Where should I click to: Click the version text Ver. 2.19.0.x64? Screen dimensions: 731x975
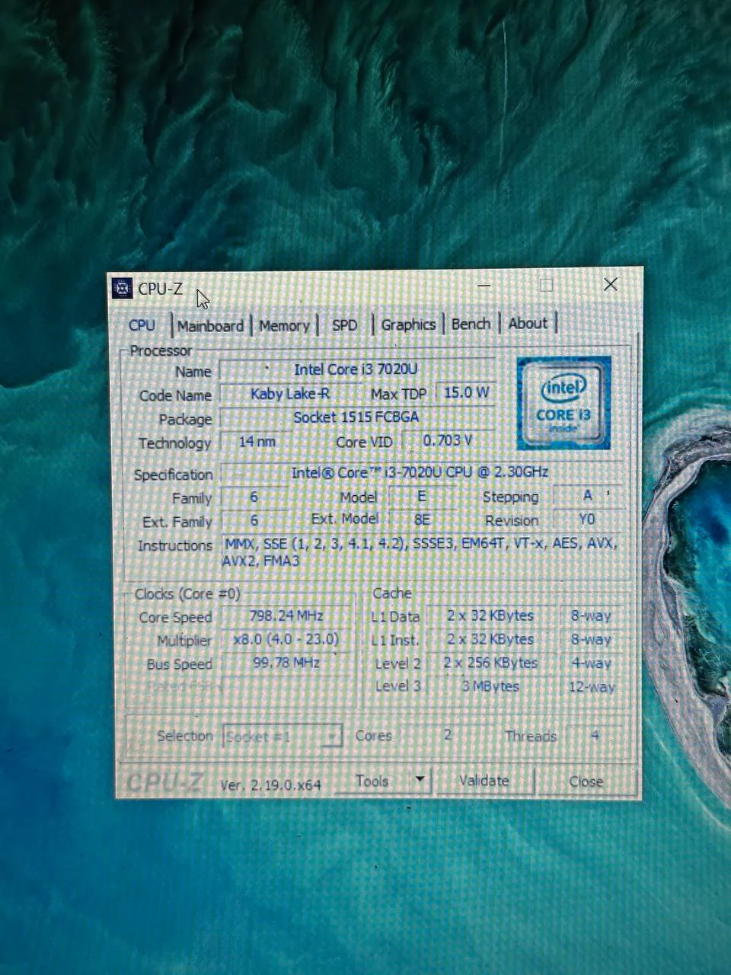[270, 785]
